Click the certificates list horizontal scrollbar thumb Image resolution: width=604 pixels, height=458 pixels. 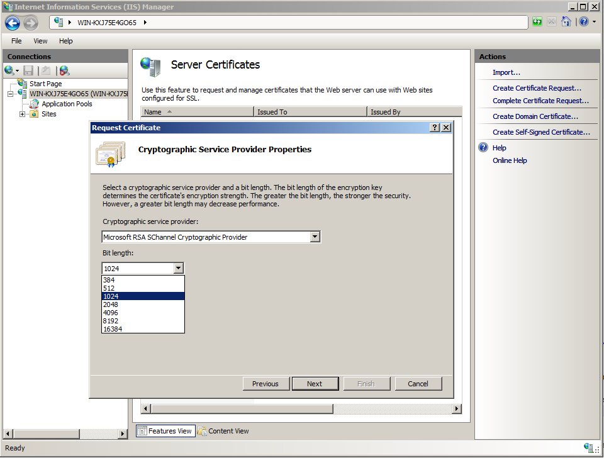[242, 408]
